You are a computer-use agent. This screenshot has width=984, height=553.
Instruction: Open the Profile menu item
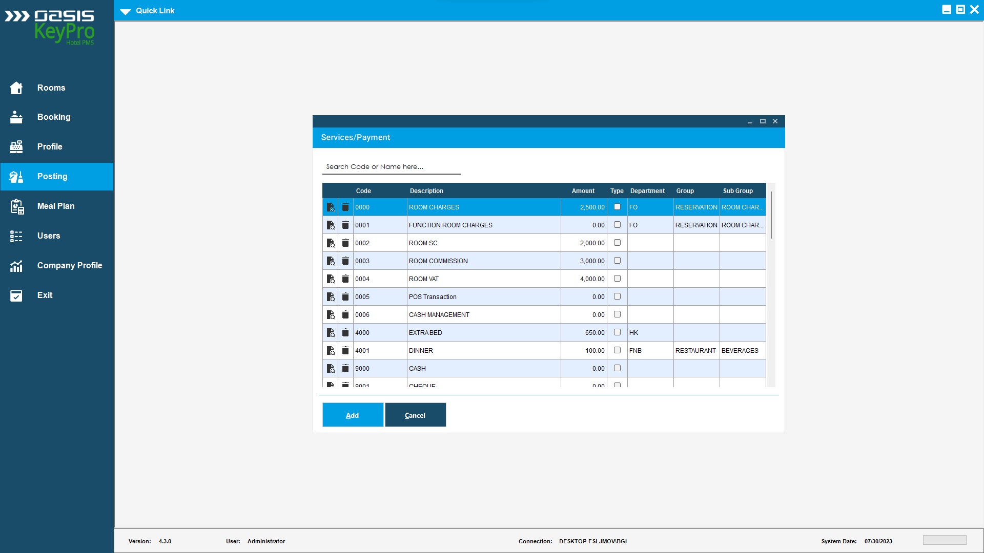pyautogui.click(x=50, y=147)
